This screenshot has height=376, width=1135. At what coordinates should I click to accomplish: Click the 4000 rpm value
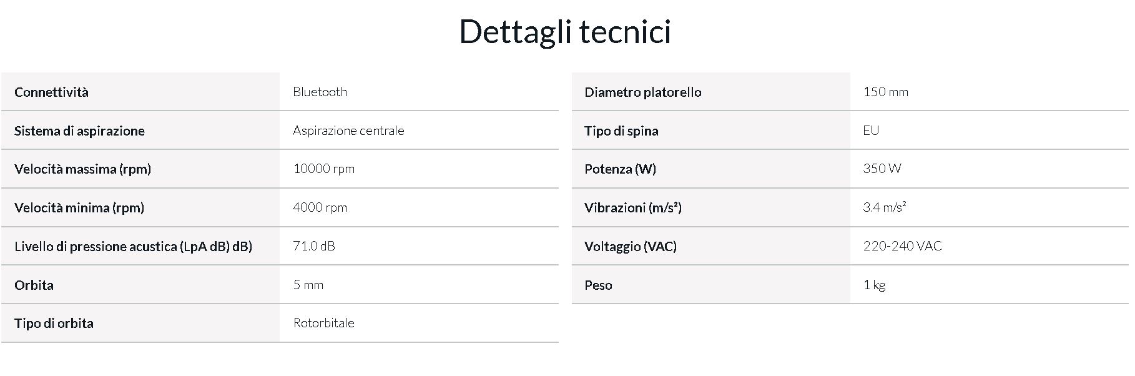click(320, 207)
